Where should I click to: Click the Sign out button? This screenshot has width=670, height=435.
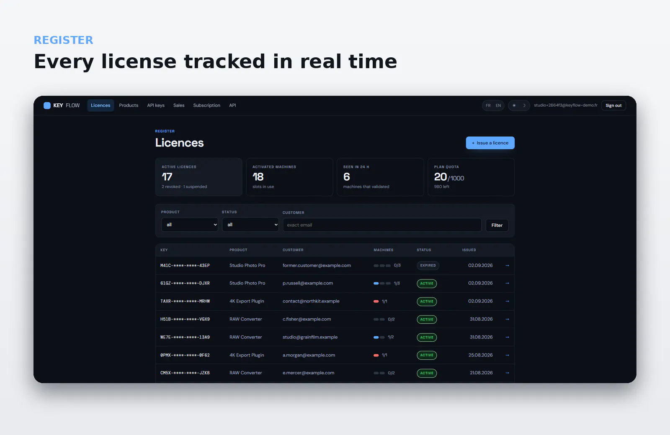613,105
